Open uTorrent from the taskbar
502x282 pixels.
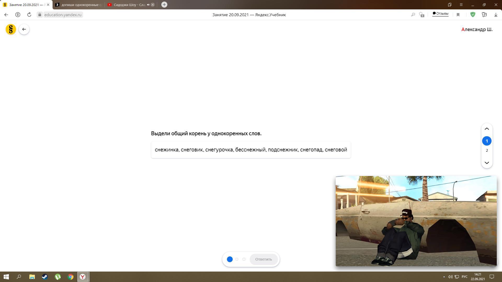pyautogui.click(x=58, y=277)
